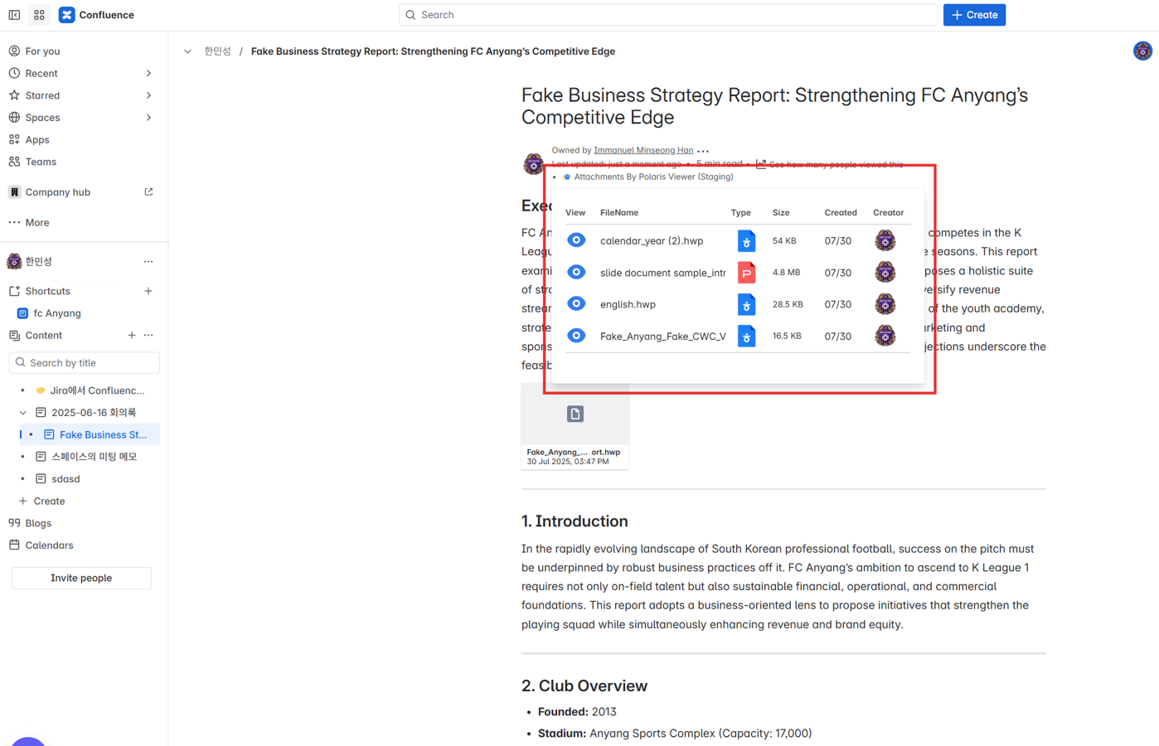The width and height of the screenshot is (1159, 746).
Task: Click view eye for Fake_Anyang_Fake_CWC file
Action: pyautogui.click(x=576, y=336)
